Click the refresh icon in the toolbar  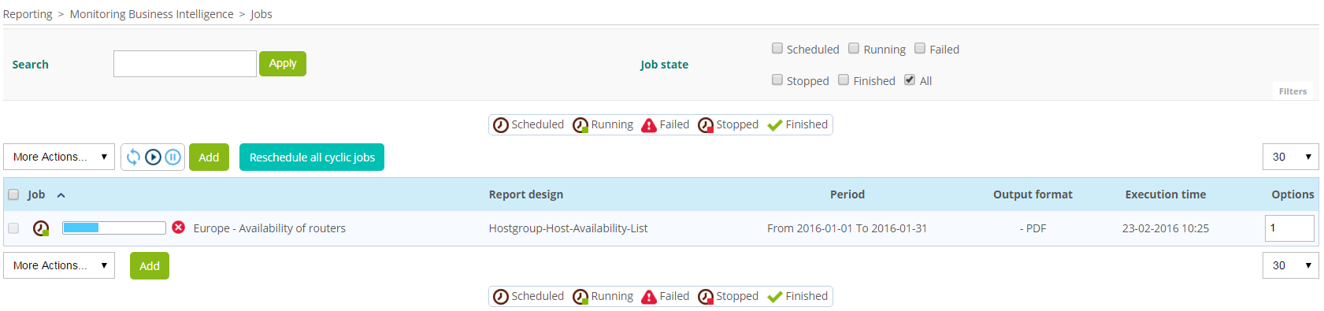[x=133, y=157]
